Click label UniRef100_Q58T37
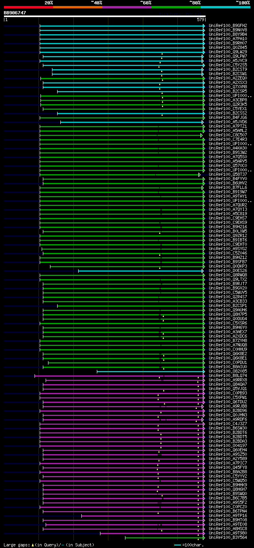254x548 pixels. [x=228, y=174]
